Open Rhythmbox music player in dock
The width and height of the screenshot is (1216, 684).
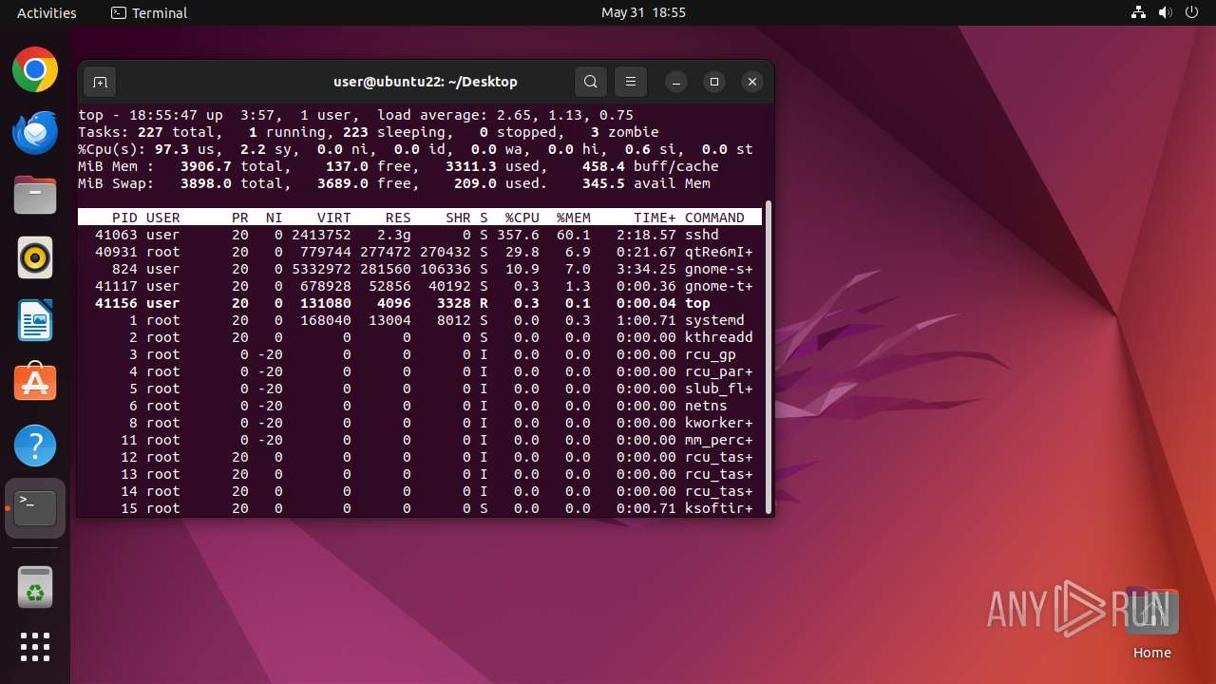pos(35,257)
